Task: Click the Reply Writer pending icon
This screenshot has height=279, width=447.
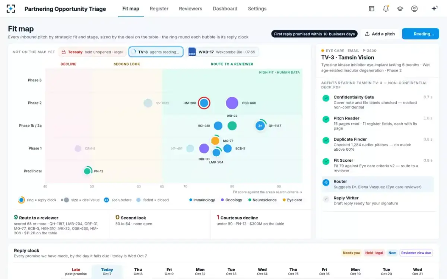Action: pyautogui.click(x=326, y=199)
